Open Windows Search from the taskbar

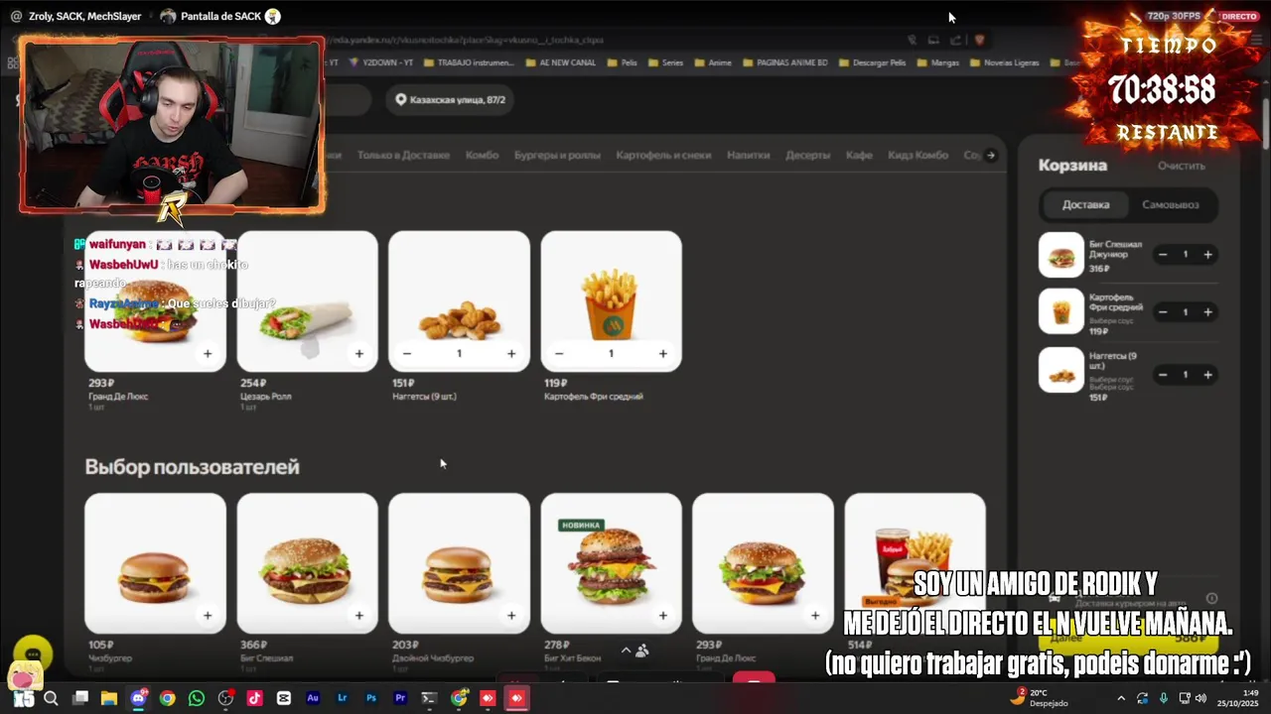point(51,698)
